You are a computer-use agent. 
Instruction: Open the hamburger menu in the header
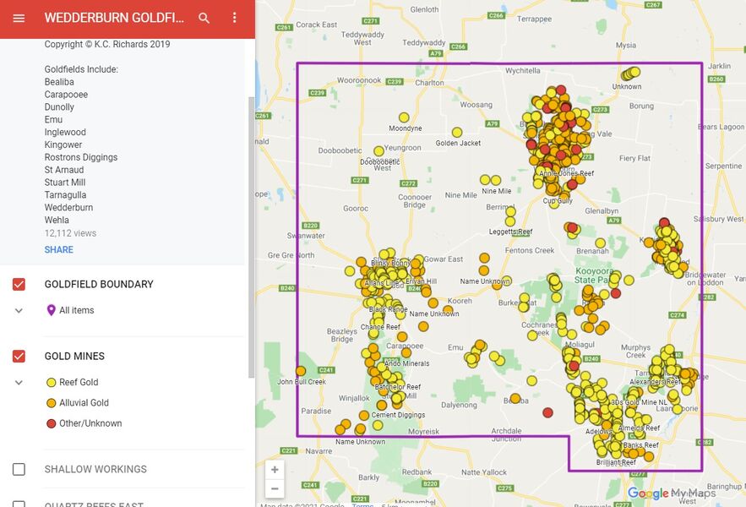pyautogui.click(x=19, y=18)
